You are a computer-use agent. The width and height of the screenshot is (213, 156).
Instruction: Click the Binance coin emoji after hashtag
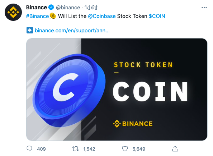coord(53,16)
